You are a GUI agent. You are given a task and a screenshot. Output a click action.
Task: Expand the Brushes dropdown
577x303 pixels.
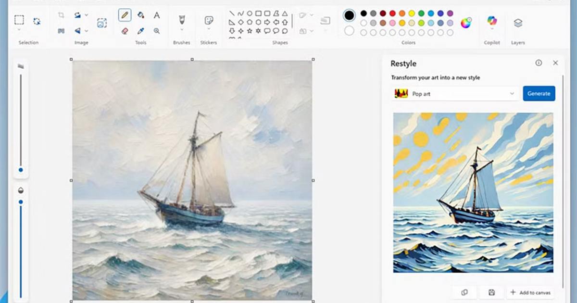pyautogui.click(x=182, y=30)
